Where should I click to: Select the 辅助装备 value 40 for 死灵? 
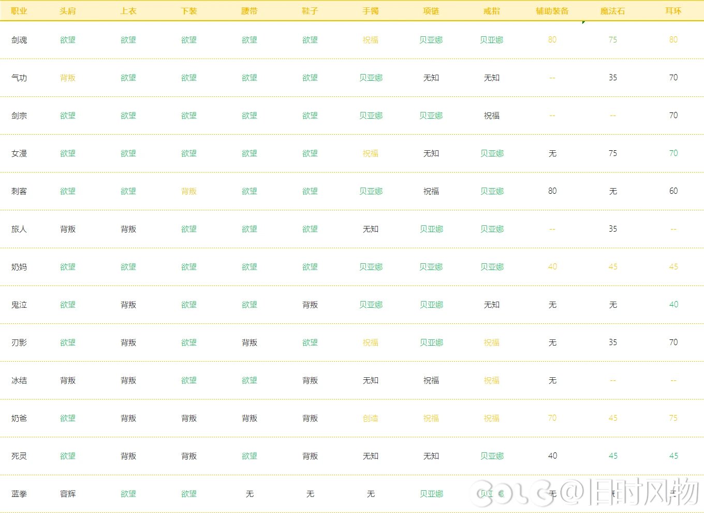click(552, 456)
